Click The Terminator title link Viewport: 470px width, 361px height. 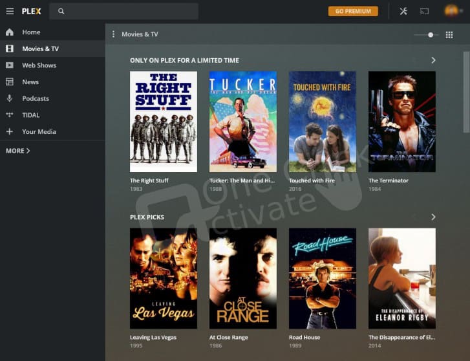point(388,181)
